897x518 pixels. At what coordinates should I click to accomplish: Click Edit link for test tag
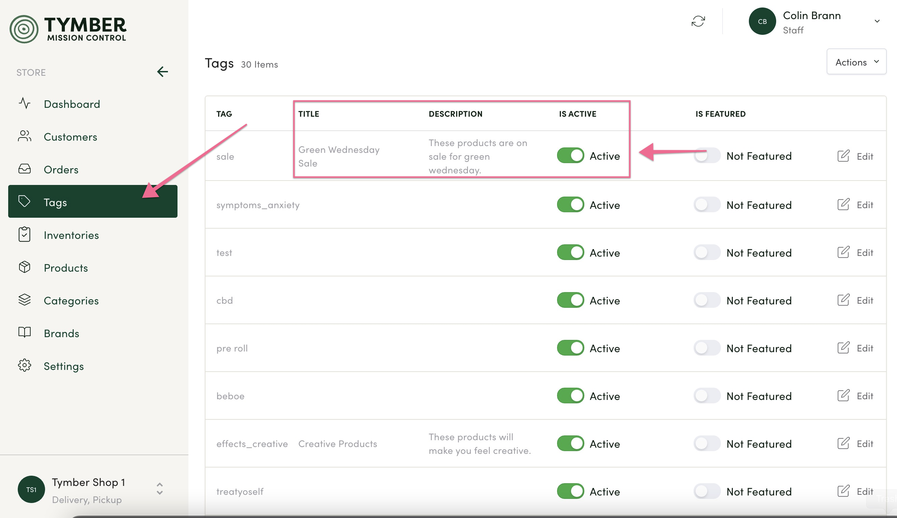tap(864, 252)
